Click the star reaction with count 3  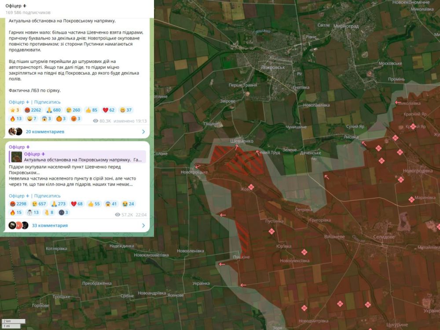14,110
